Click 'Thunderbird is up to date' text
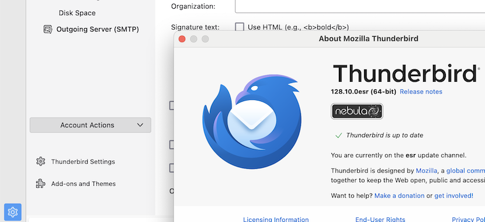 click(x=384, y=136)
